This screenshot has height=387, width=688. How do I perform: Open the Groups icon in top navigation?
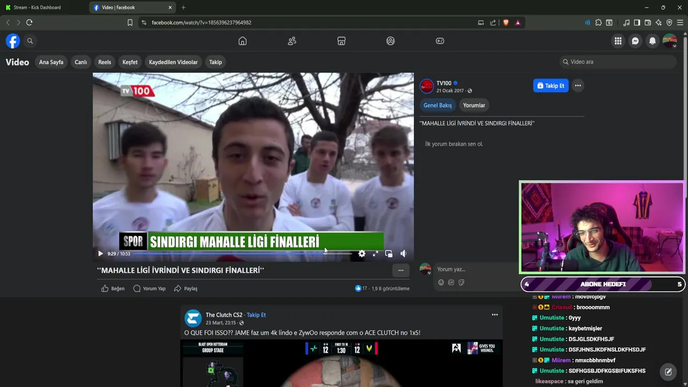(391, 41)
